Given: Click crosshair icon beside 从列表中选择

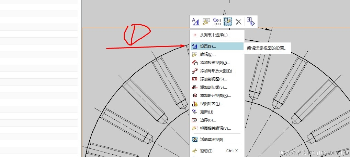Looking at the screenshot, I should [x=195, y=35].
